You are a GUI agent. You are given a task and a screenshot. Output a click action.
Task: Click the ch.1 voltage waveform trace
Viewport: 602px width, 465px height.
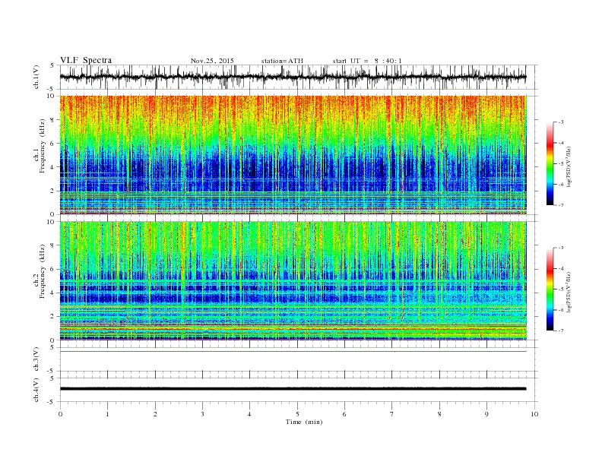point(293,77)
